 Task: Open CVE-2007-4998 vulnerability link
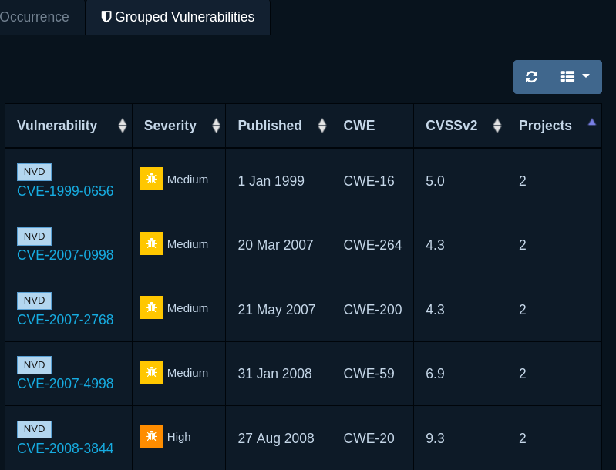pyautogui.click(x=66, y=384)
